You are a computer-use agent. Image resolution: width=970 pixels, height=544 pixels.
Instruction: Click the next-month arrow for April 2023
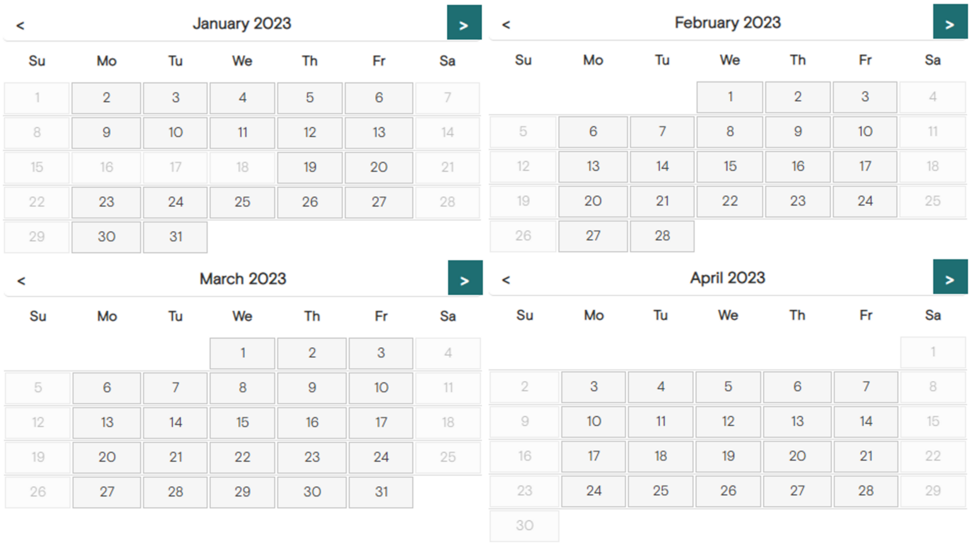point(949,278)
